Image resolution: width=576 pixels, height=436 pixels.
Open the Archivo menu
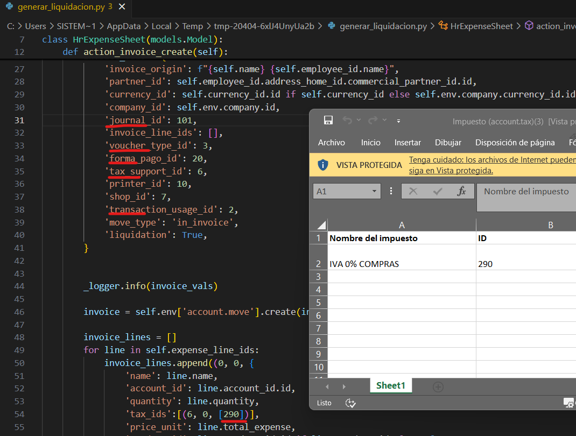tap(332, 143)
